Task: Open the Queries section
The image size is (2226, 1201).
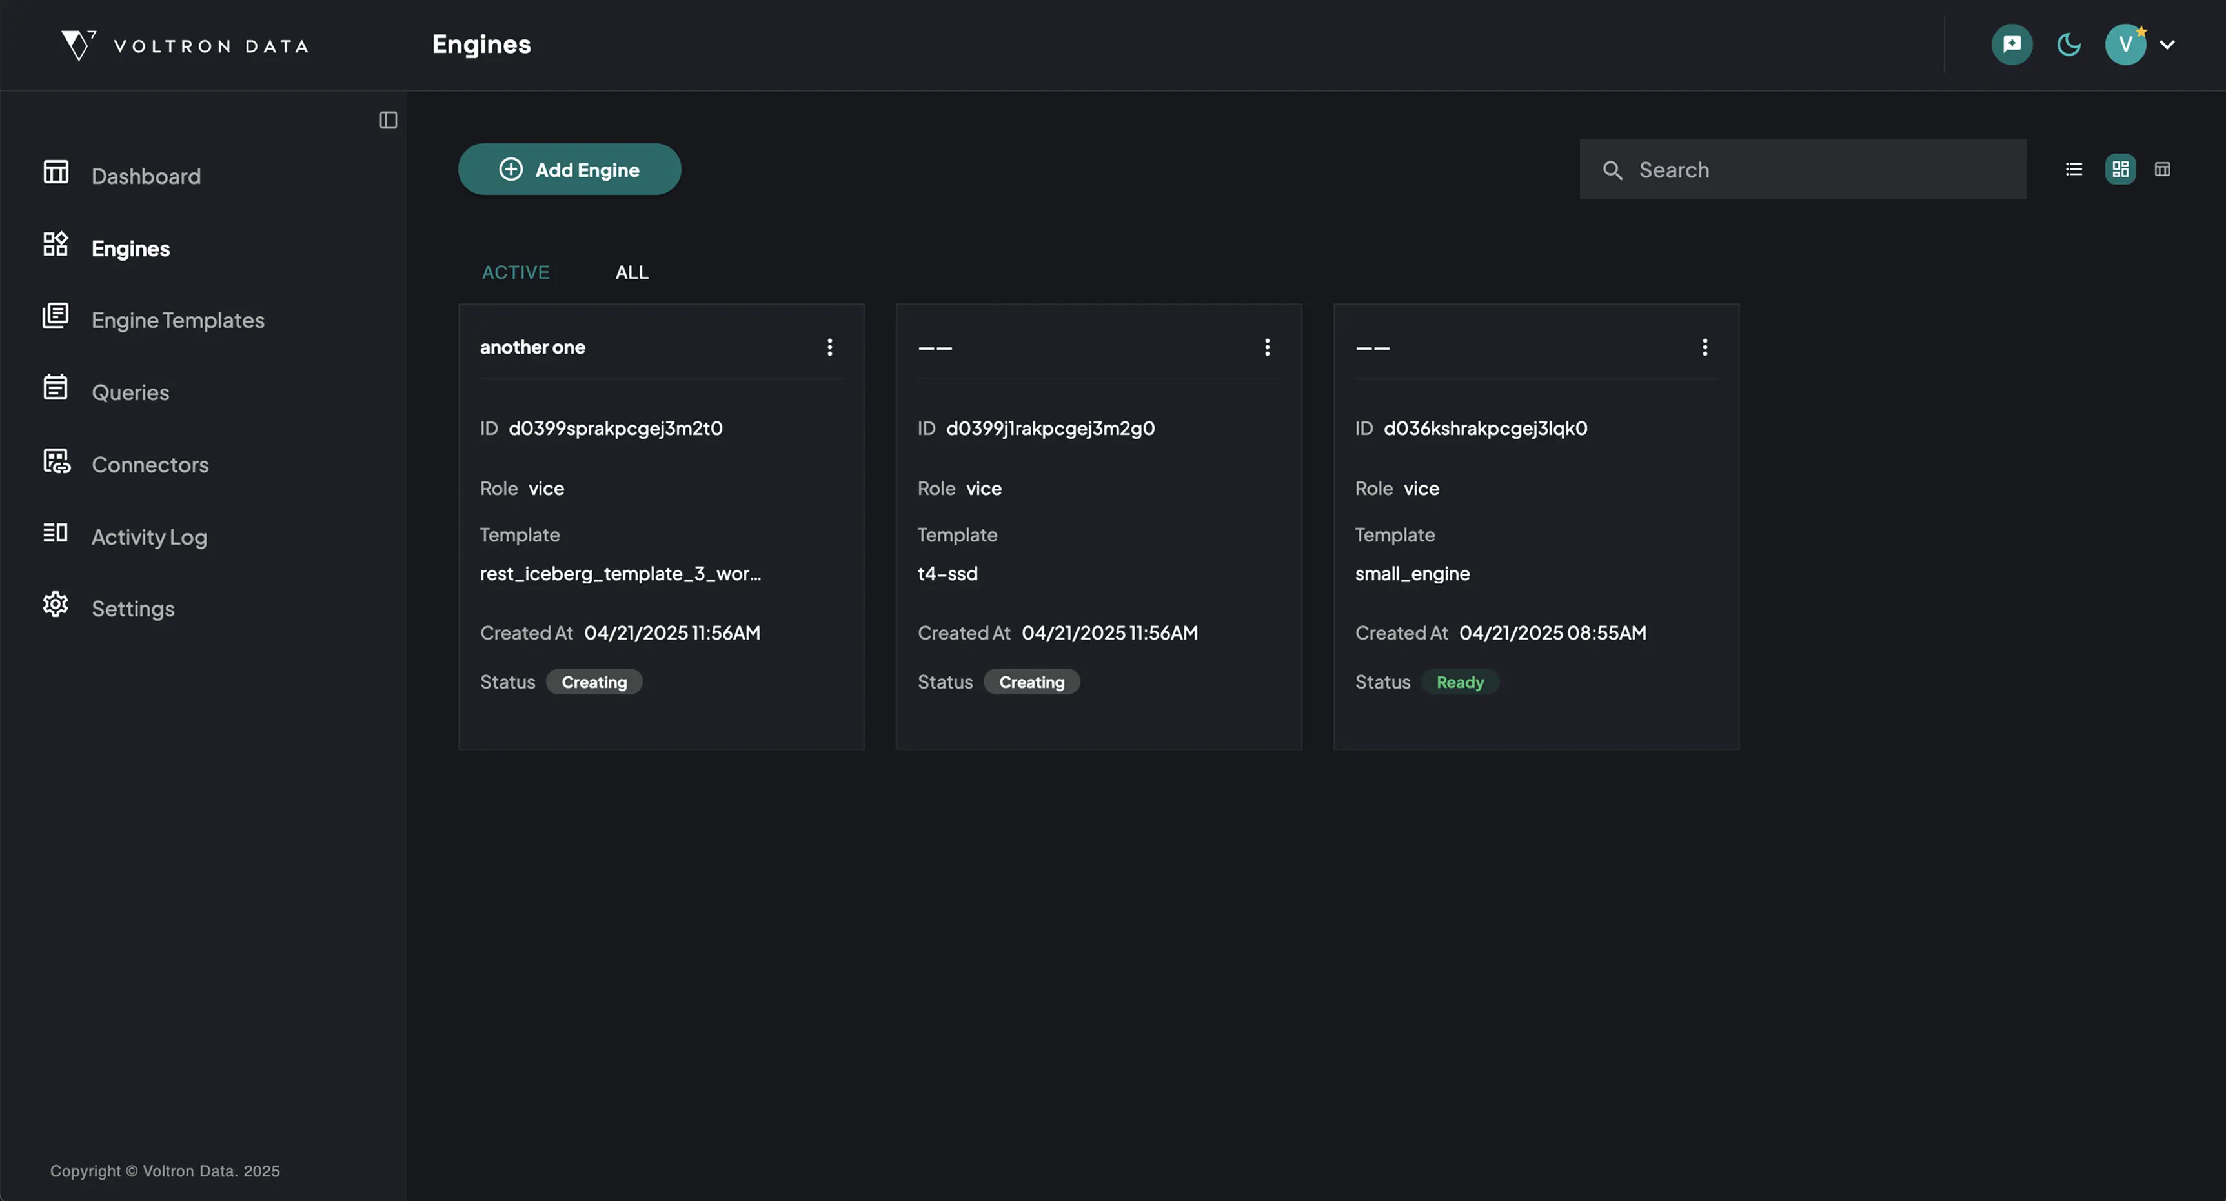Action: (x=130, y=392)
